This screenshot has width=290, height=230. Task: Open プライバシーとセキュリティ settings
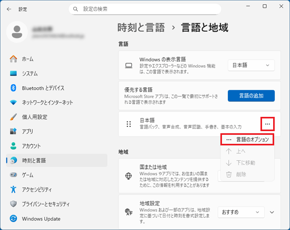point(57,204)
